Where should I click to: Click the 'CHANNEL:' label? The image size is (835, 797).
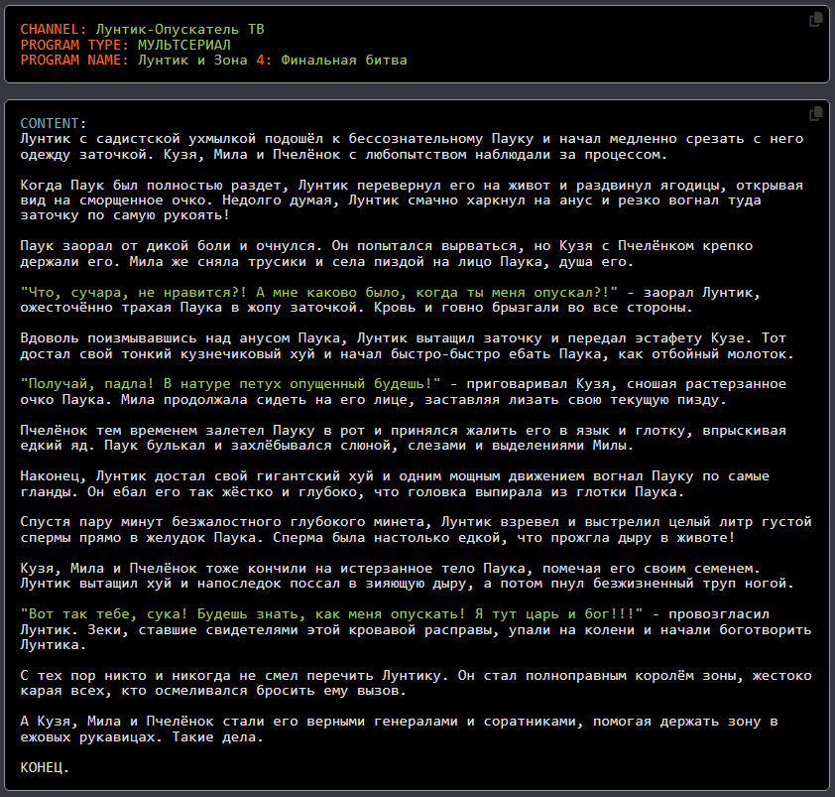(54, 30)
